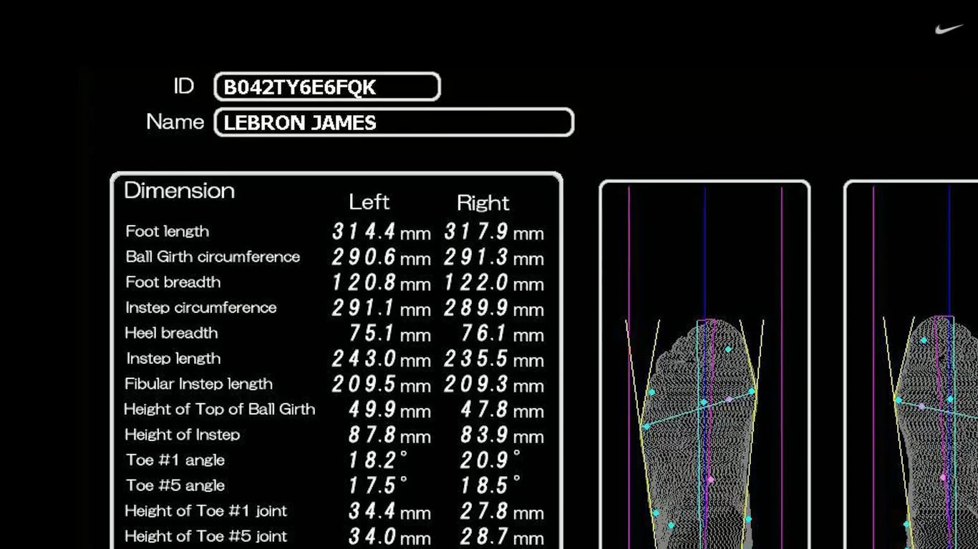Screen dimensions: 978x549
Task: Click 'Height of Top of Ball Girth' label
Action: click(220, 410)
